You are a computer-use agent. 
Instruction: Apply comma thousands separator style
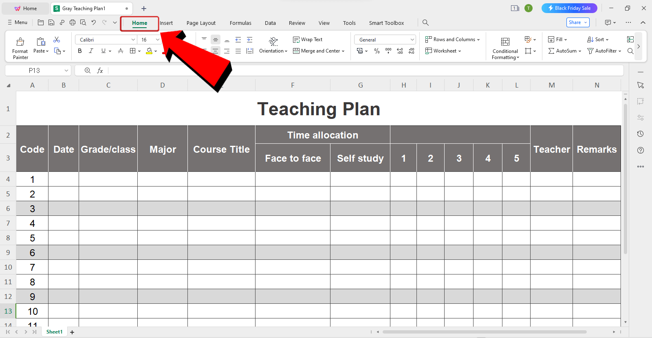click(388, 51)
